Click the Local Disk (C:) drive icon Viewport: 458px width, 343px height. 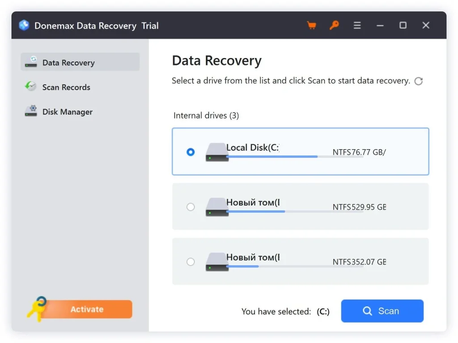coord(217,152)
